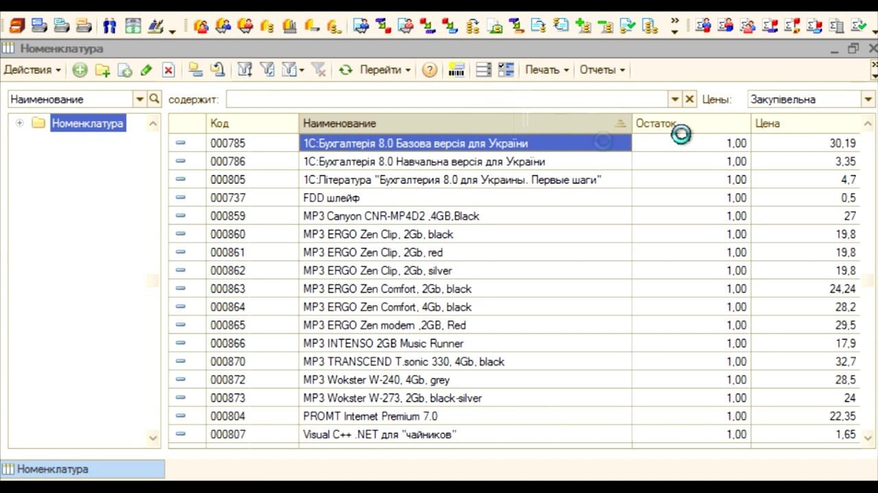Open the Наименование search field selector dropdown
This screenshot has width=878, height=493.
(x=140, y=99)
